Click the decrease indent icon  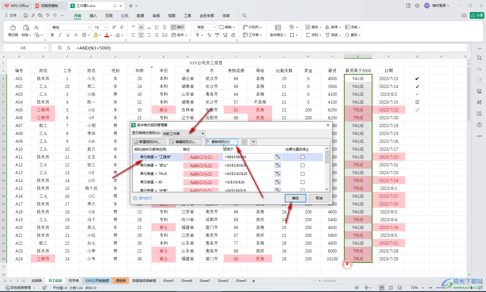pos(157,27)
